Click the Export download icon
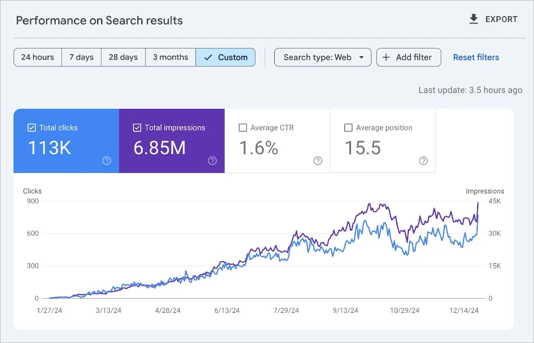 tap(474, 19)
